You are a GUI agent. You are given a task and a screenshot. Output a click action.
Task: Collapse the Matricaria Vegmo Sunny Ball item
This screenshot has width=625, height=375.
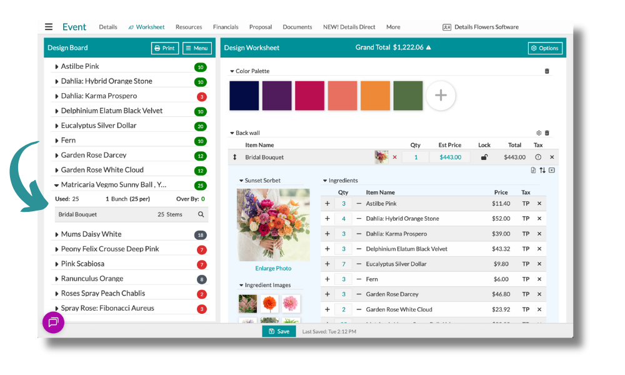coord(57,185)
